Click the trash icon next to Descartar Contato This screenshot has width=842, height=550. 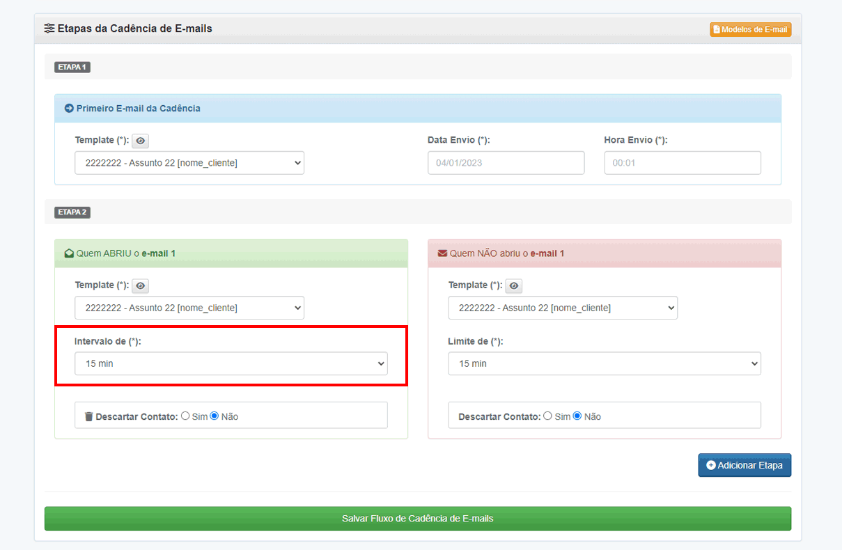point(88,416)
